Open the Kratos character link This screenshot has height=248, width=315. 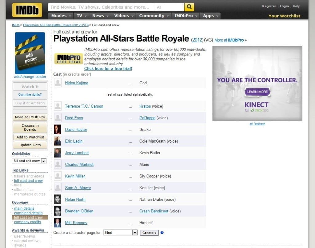point(145,106)
